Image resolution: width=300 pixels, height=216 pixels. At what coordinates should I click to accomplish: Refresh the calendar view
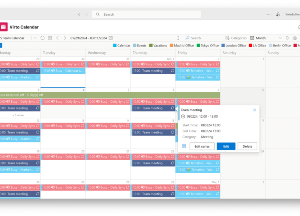pyautogui.click(x=42, y=38)
